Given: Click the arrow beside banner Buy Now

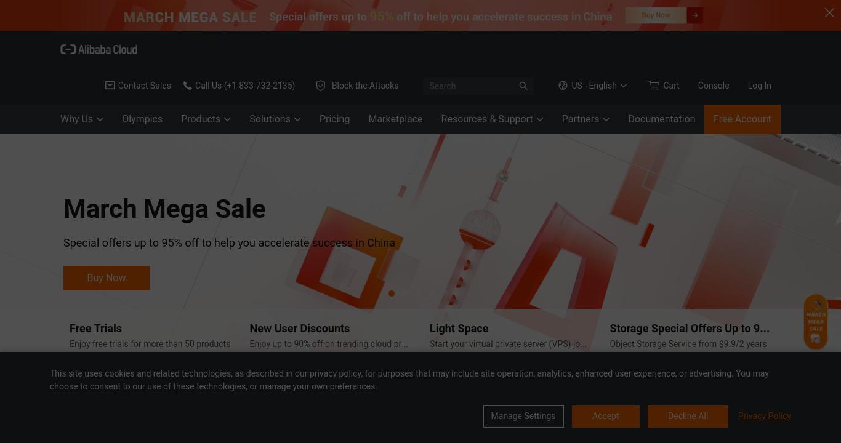Looking at the screenshot, I should point(695,15).
